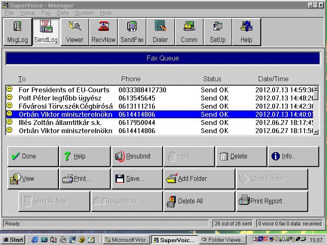327x245 pixels.
Task: Open the File menu
Action: coord(9,13)
